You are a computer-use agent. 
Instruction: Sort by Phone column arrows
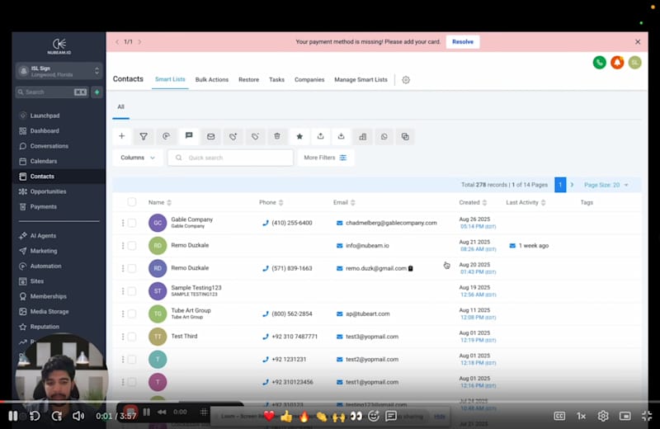(280, 202)
